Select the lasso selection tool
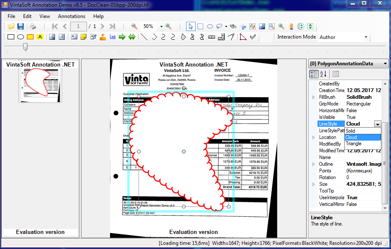391x249 pixels. [x=219, y=26]
